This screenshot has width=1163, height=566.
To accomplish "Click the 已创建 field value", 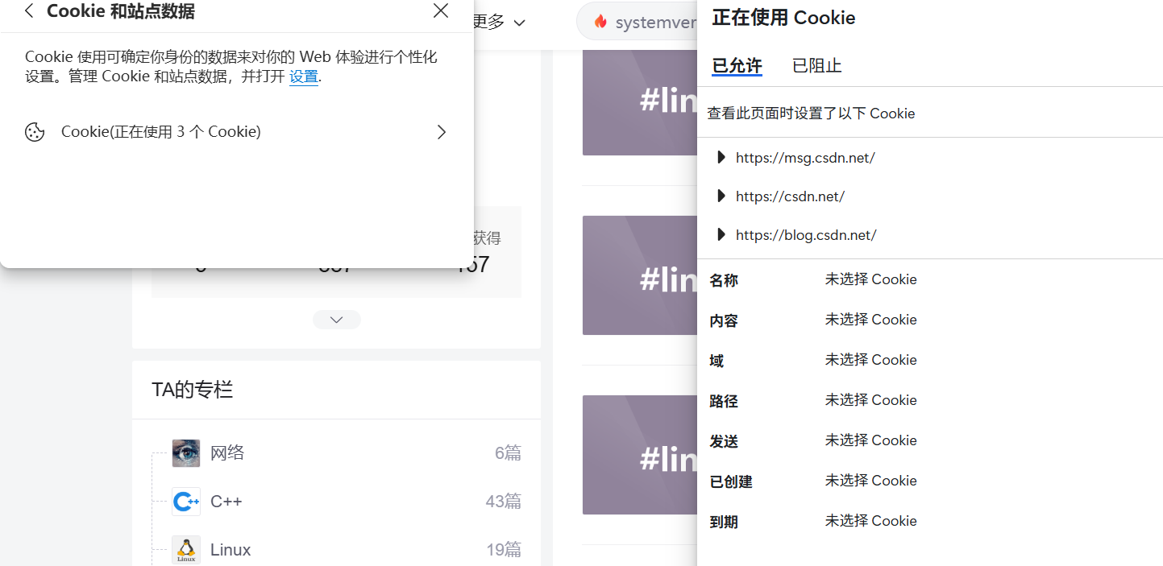I will point(870,481).
